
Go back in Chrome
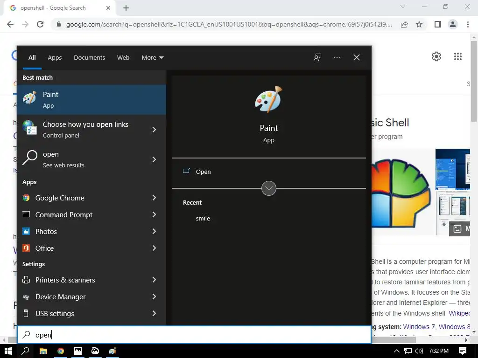(x=10, y=24)
